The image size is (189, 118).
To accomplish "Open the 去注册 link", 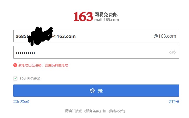I will pos(174,102).
